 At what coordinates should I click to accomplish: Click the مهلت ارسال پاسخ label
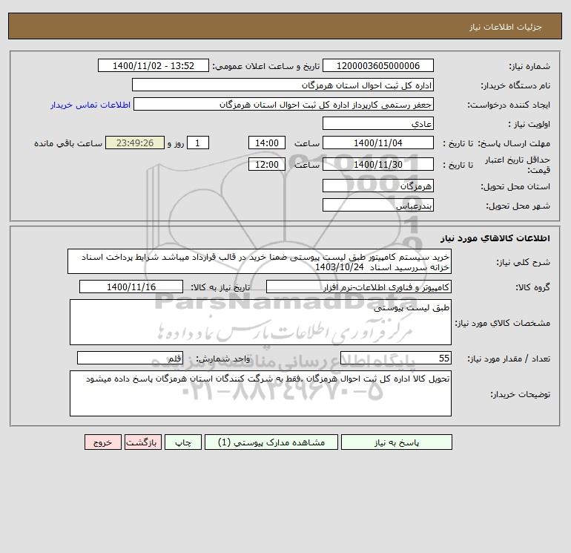pyautogui.click(x=515, y=143)
